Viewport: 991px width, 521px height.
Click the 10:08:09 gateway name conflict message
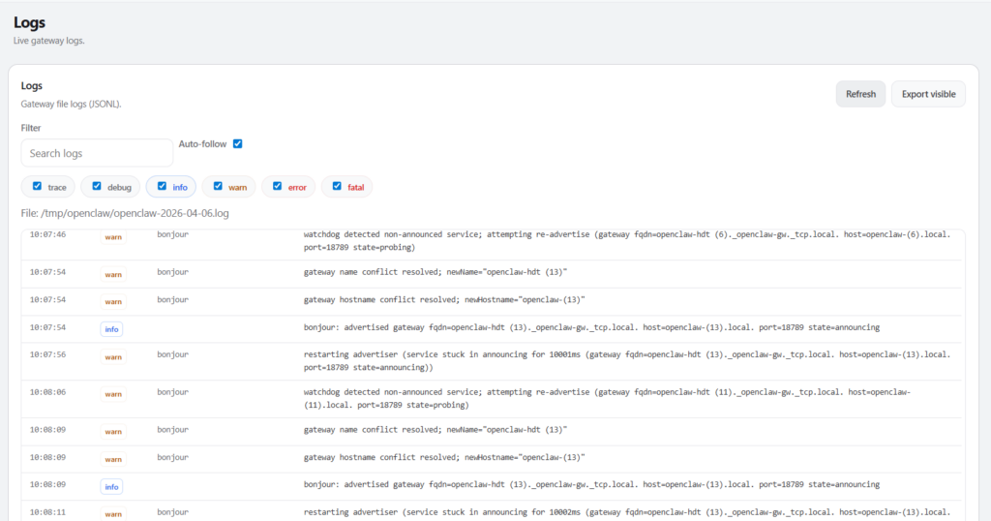click(435, 429)
